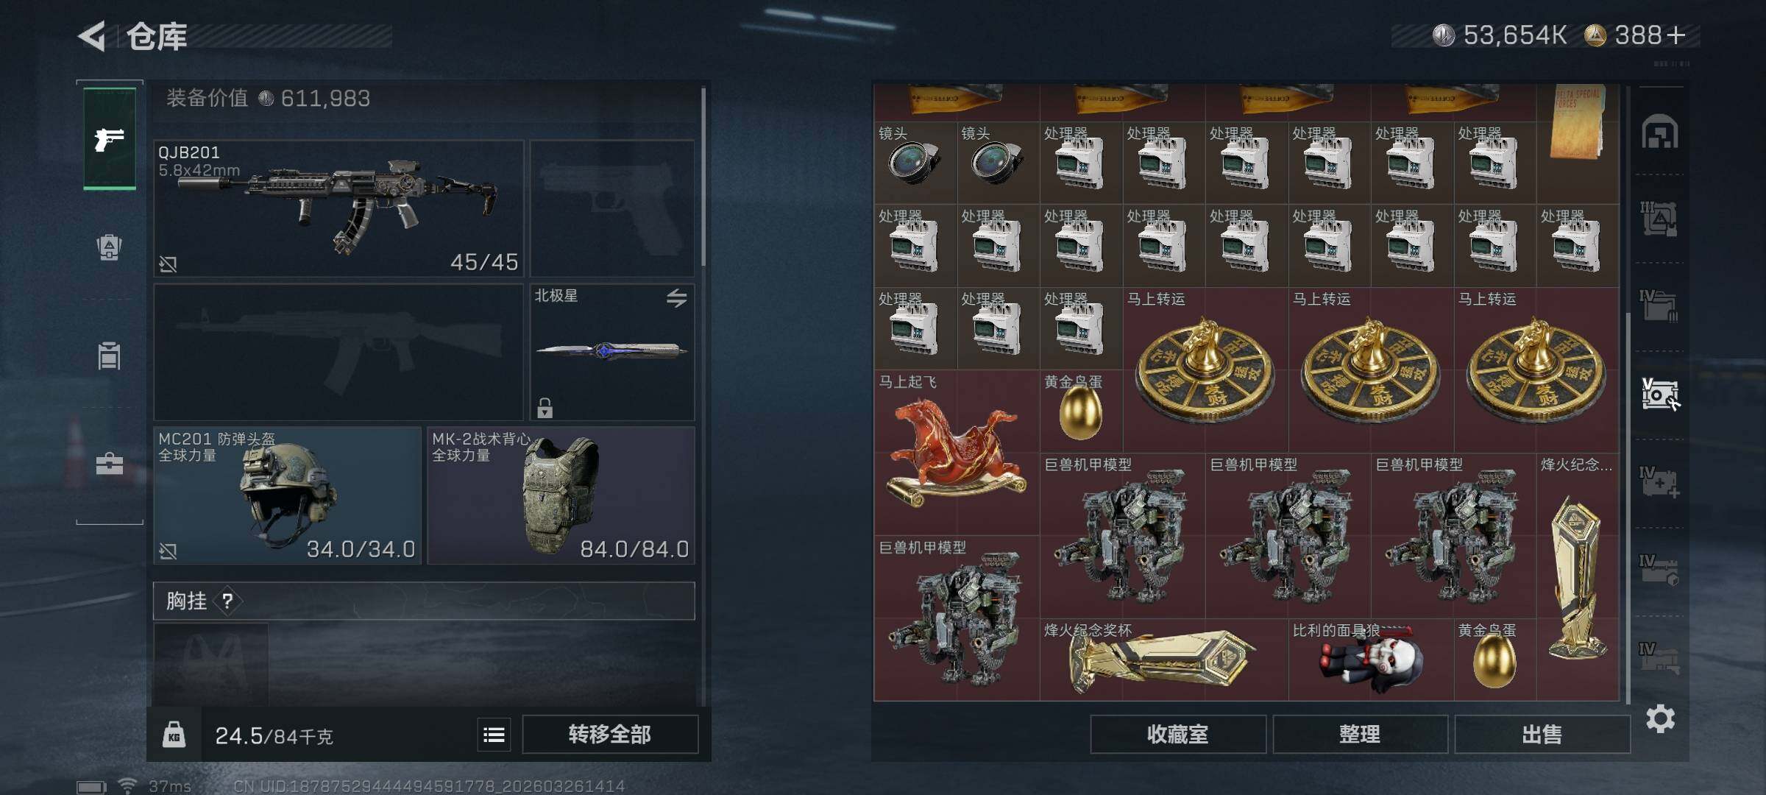The image size is (1766, 795).
Task: Click 整理 to sort the inventory
Action: point(1360,735)
